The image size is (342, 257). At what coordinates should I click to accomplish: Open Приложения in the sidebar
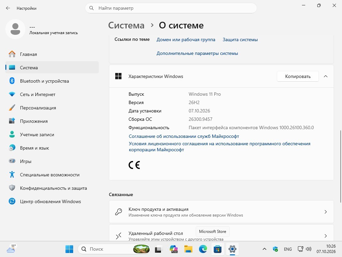[52, 121]
